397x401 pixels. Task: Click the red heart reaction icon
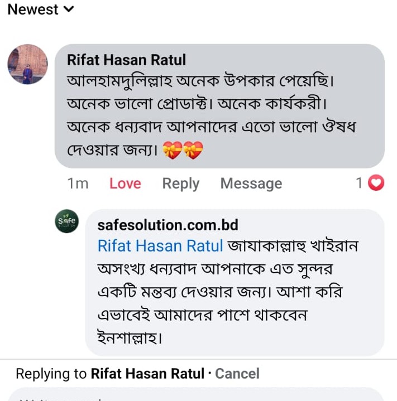click(x=378, y=183)
